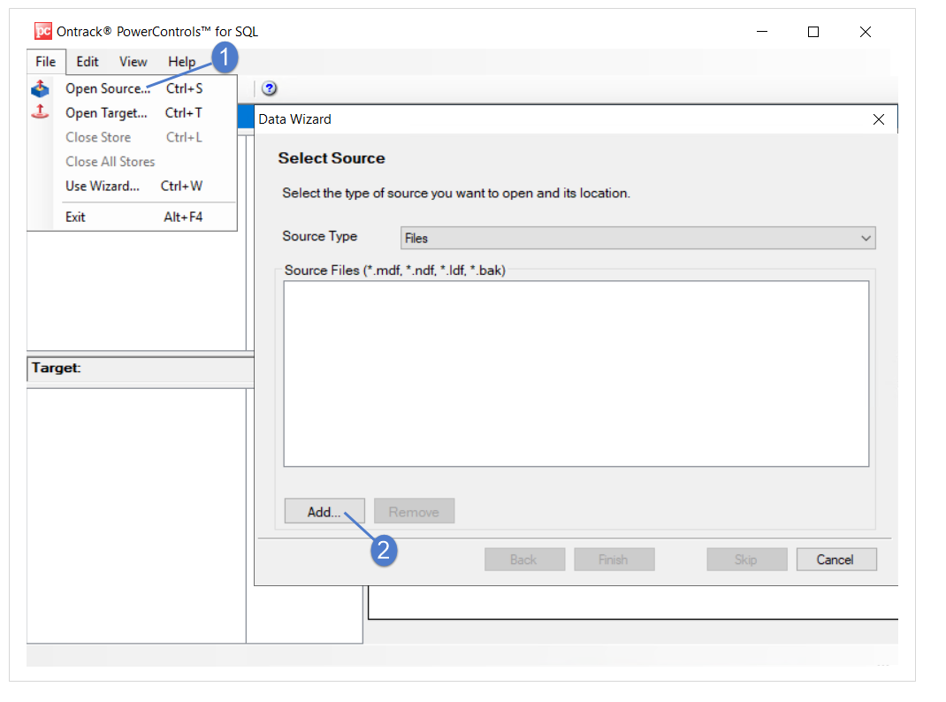
Task: Open the File menu
Action: coord(46,62)
